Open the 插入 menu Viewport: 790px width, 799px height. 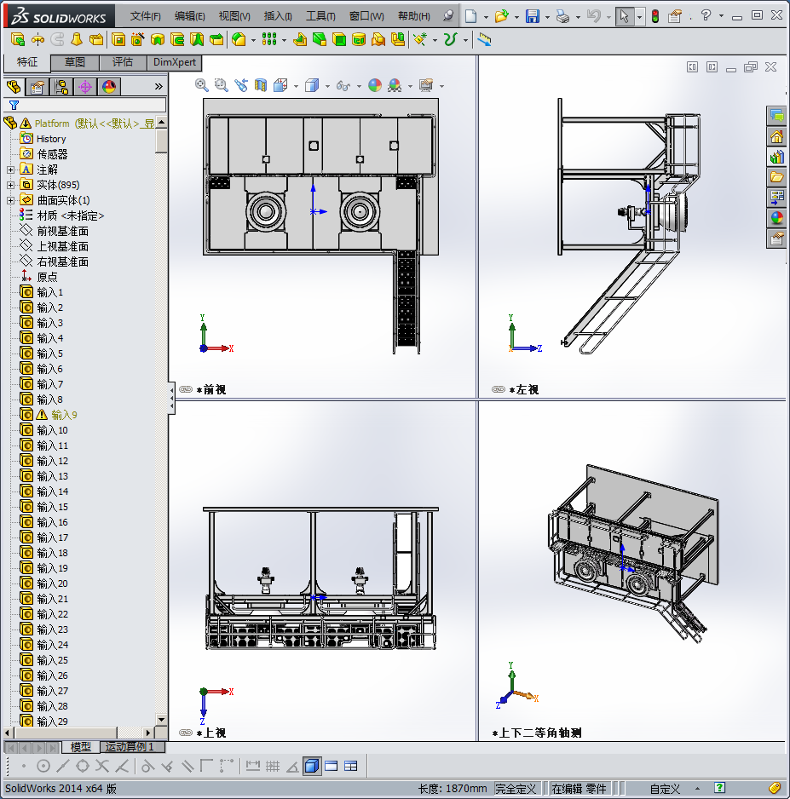[x=278, y=16]
